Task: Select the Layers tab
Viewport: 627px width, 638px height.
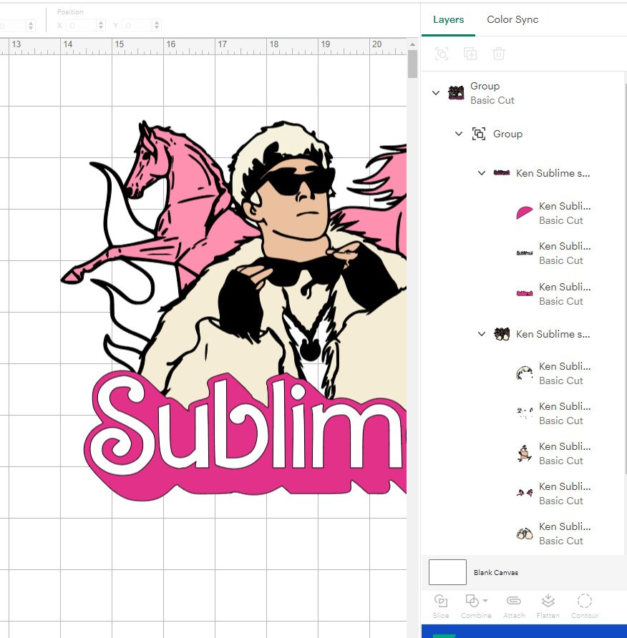Action: [x=449, y=20]
